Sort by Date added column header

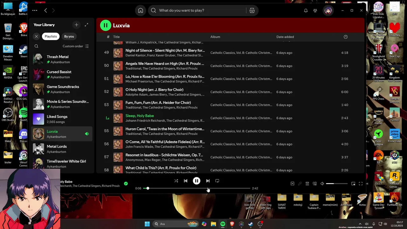point(285,37)
